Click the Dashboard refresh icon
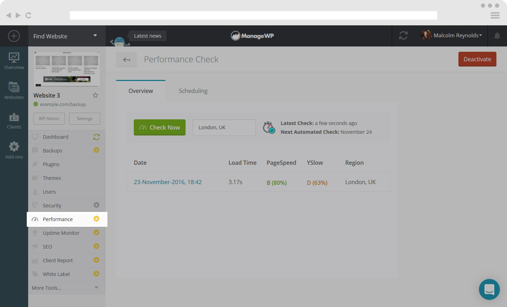The width and height of the screenshot is (507, 307). 96,137
